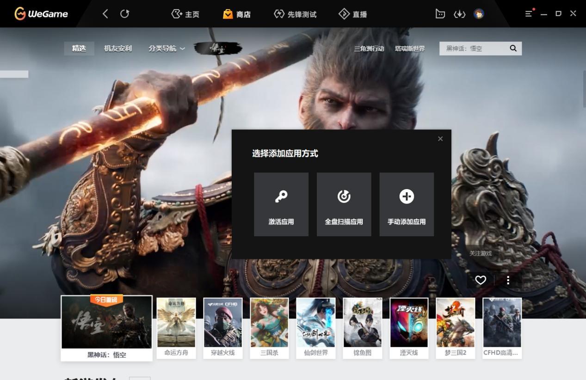586x380 pixels.
Task: Open 机友安利 section
Action: (x=118, y=49)
